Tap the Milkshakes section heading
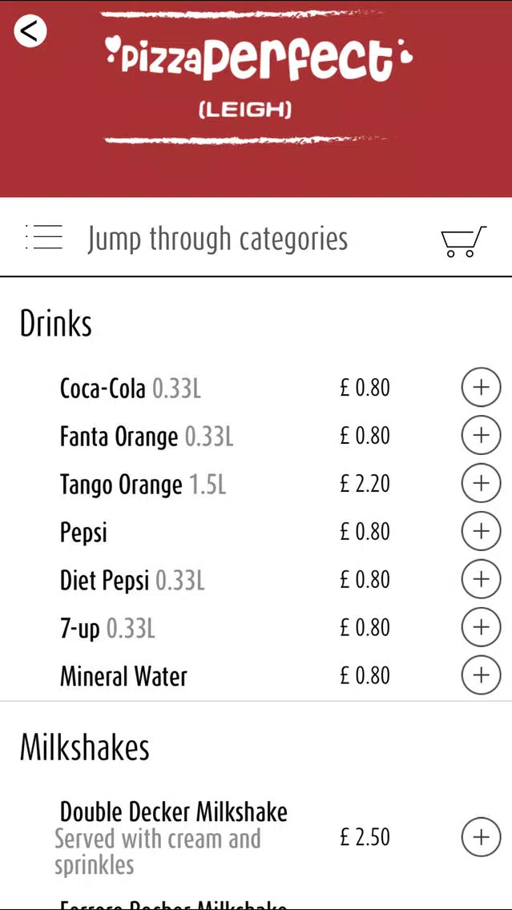 click(x=85, y=747)
